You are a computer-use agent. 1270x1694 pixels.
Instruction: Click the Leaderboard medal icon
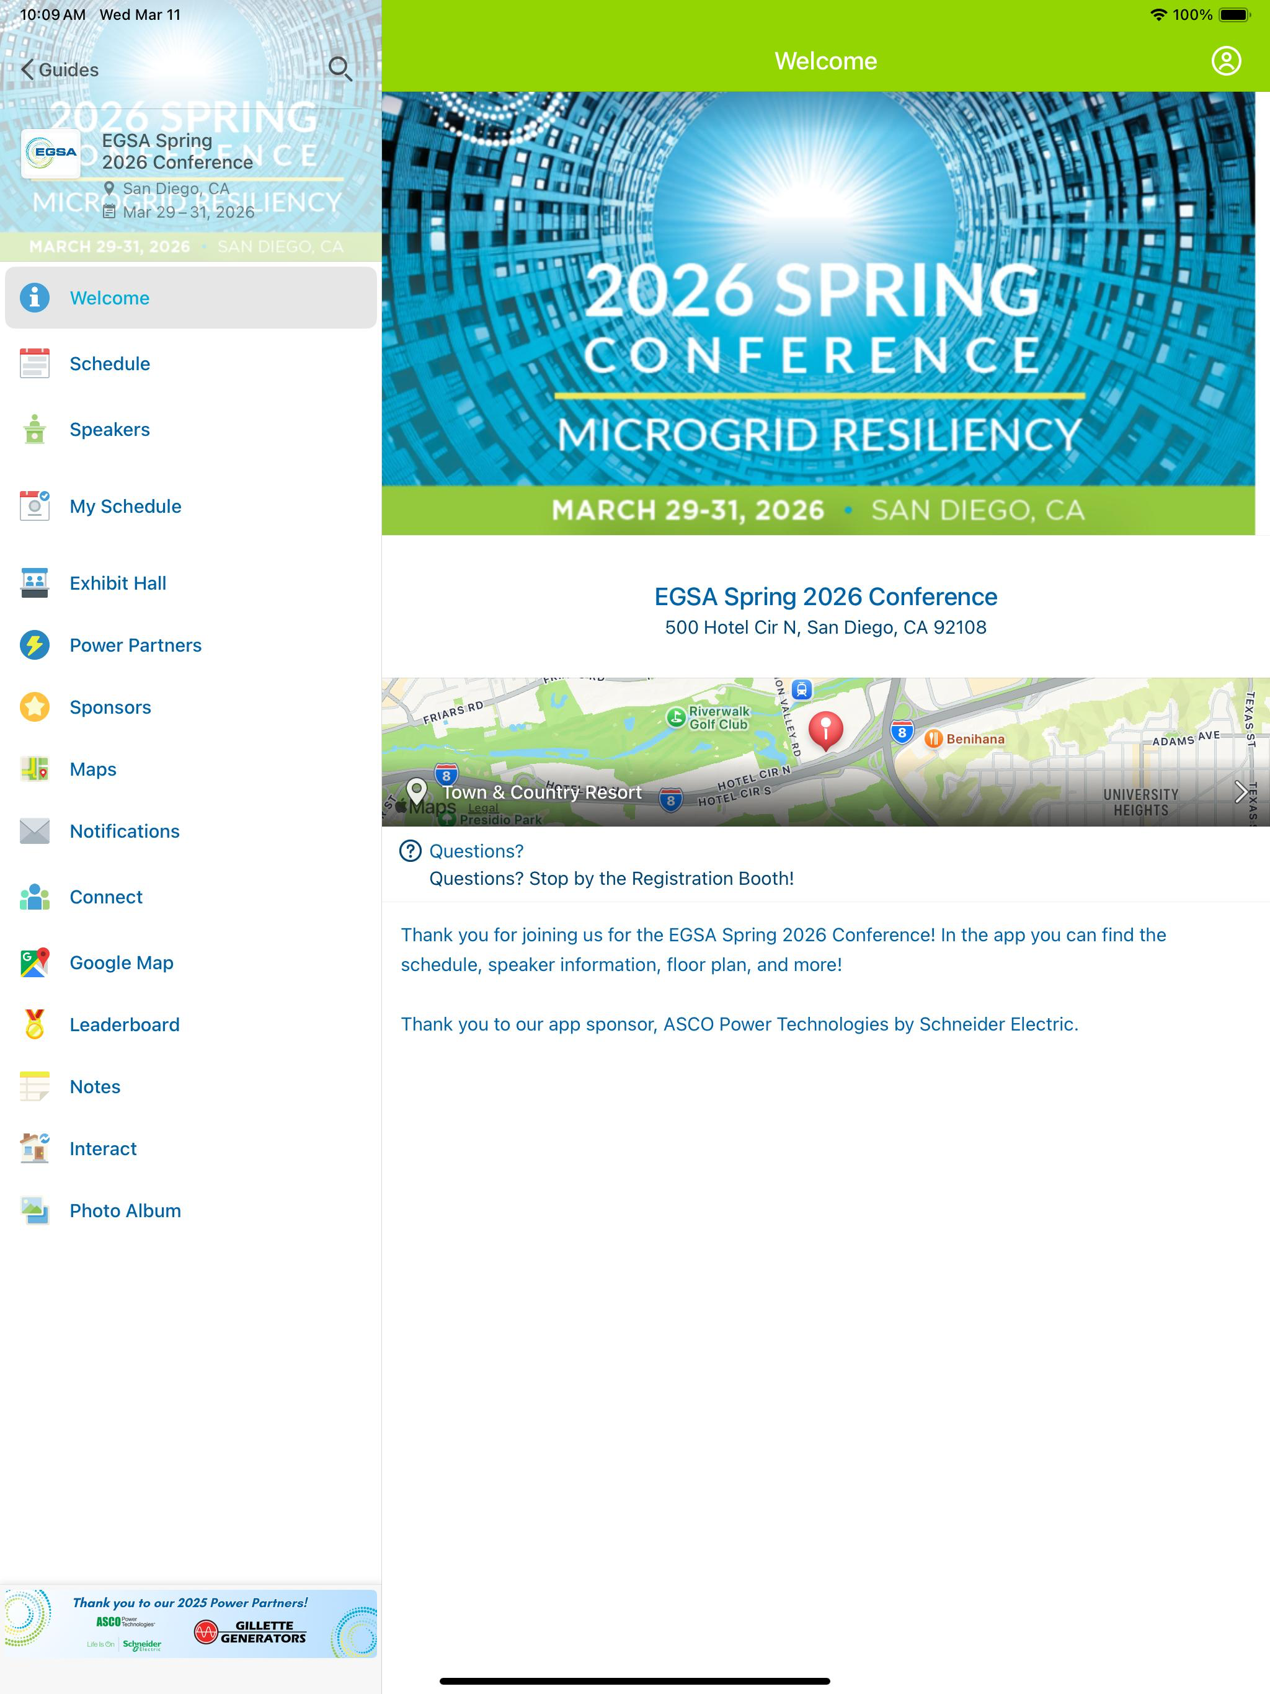(35, 1025)
